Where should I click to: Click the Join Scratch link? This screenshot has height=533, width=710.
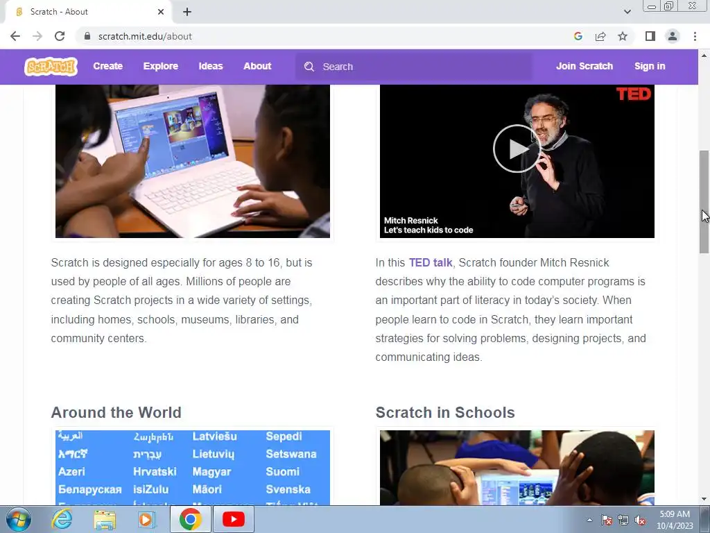[584, 66]
